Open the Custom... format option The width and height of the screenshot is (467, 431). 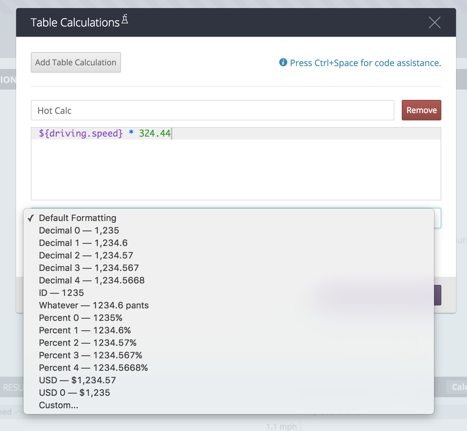(x=59, y=405)
